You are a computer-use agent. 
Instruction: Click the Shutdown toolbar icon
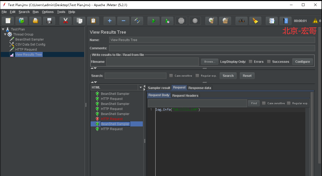(195, 21)
